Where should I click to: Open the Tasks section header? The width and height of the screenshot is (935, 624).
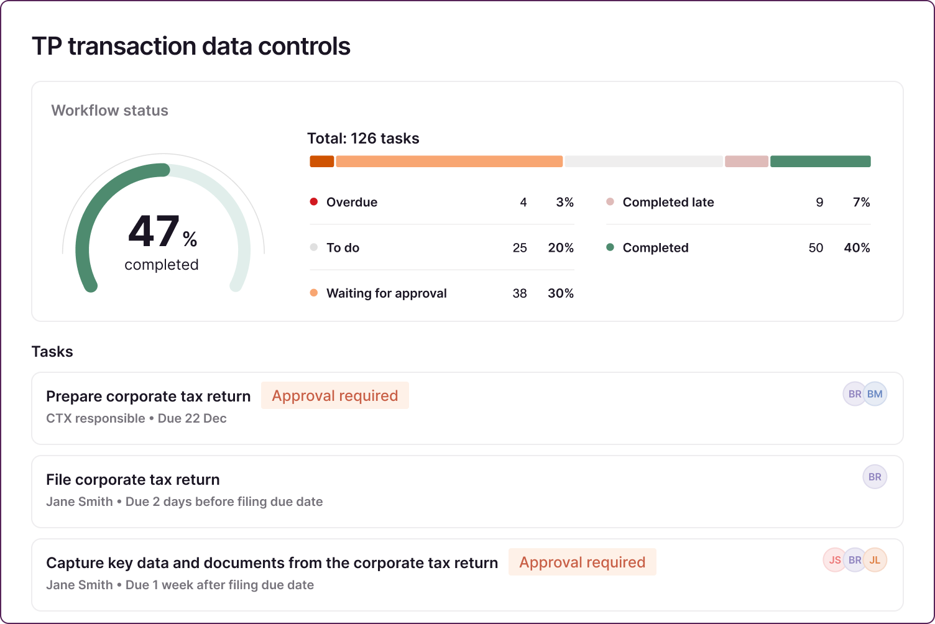point(52,352)
